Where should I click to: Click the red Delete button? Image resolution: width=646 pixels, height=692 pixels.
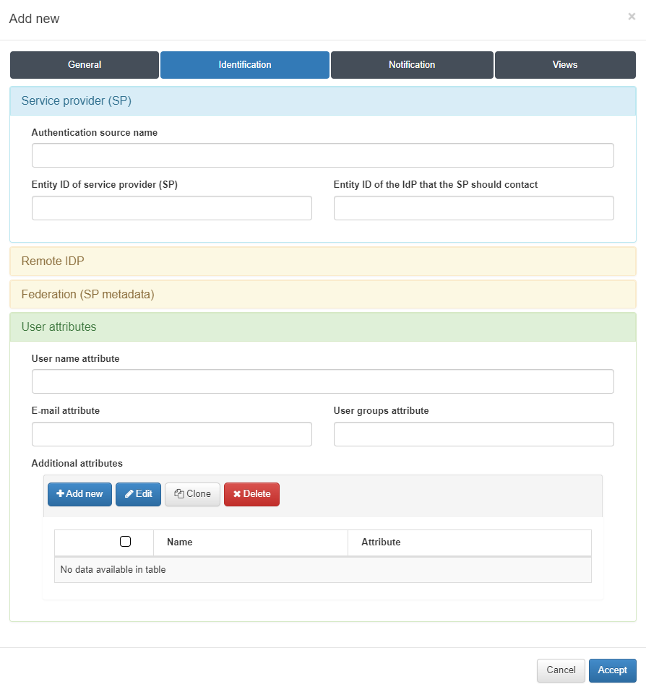251,494
